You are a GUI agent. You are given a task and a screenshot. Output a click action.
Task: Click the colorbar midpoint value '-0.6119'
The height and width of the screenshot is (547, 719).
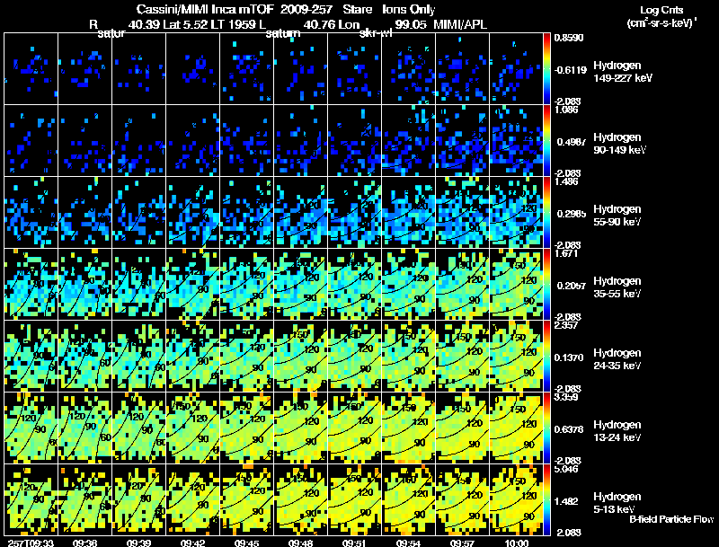[x=570, y=70]
